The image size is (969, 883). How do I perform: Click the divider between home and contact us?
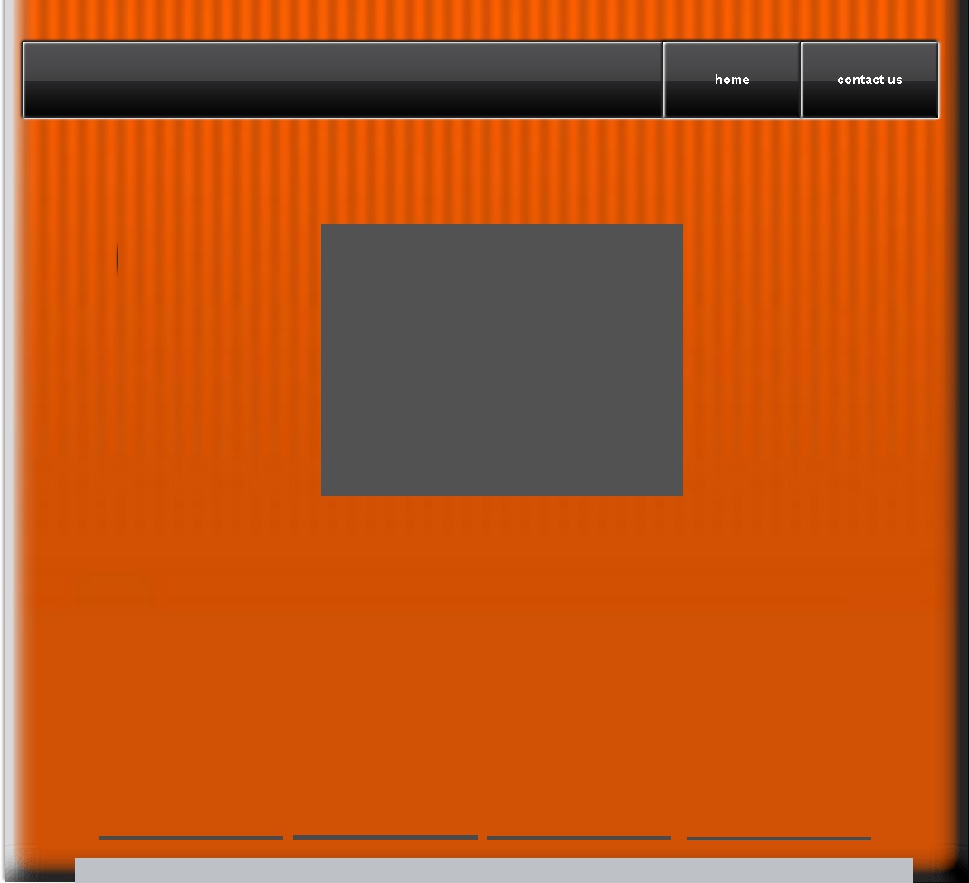[800, 80]
